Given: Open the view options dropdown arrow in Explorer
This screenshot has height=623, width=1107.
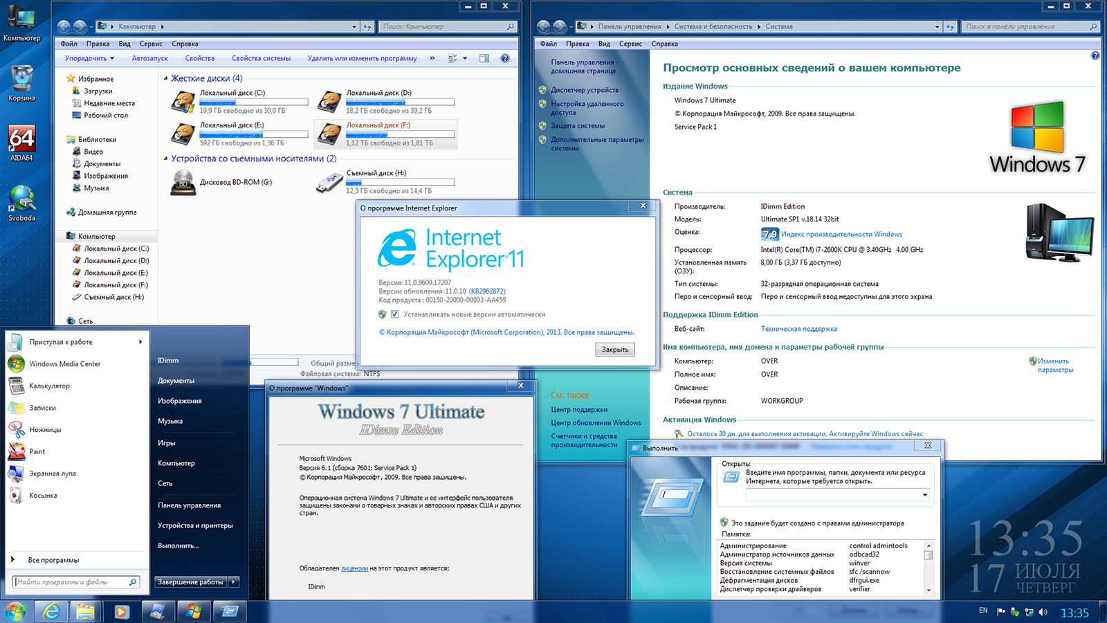Looking at the screenshot, I should 465,58.
